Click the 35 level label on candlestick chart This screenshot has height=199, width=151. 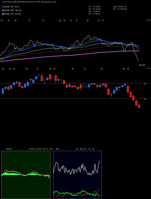(x=145, y=99)
